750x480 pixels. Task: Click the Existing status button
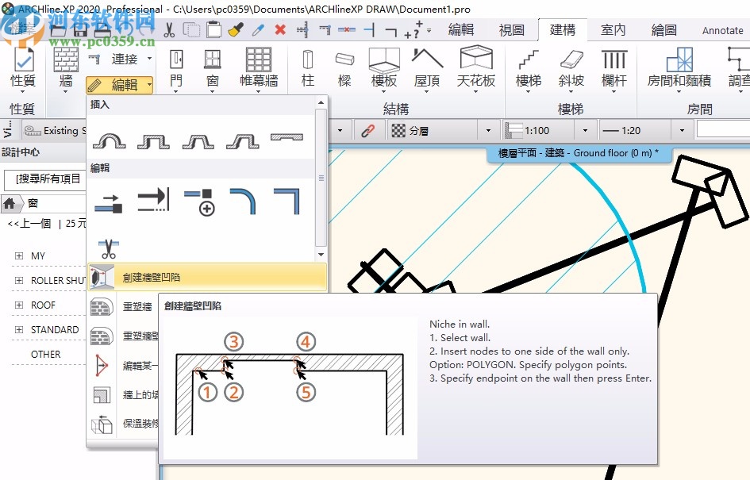click(x=54, y=131)
